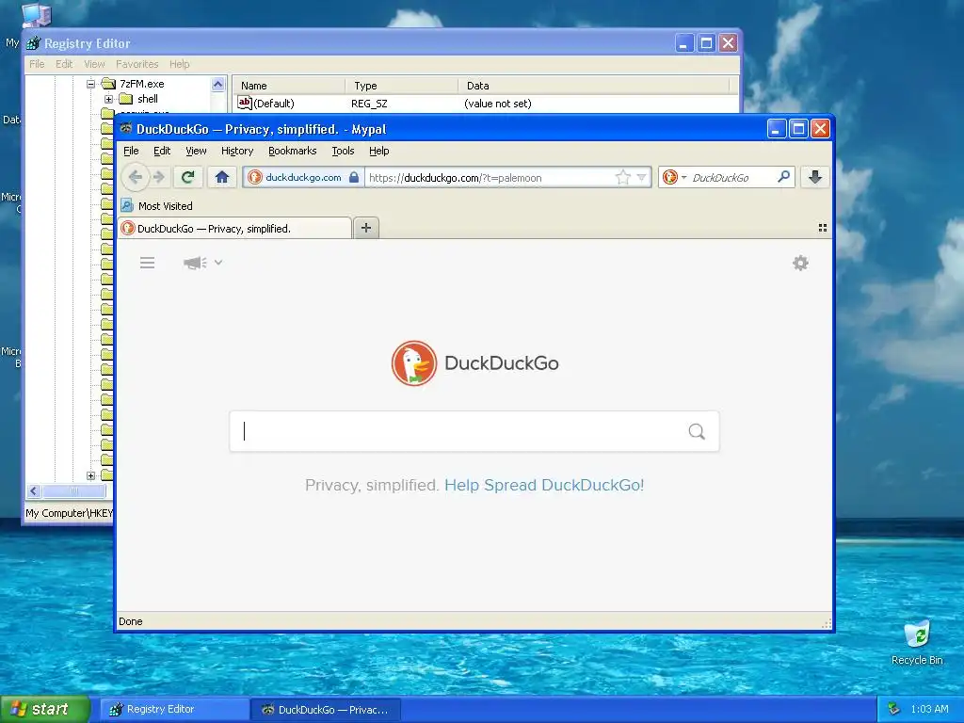Open the Windows Start menu
964x723 pixels.
[45, 710]
